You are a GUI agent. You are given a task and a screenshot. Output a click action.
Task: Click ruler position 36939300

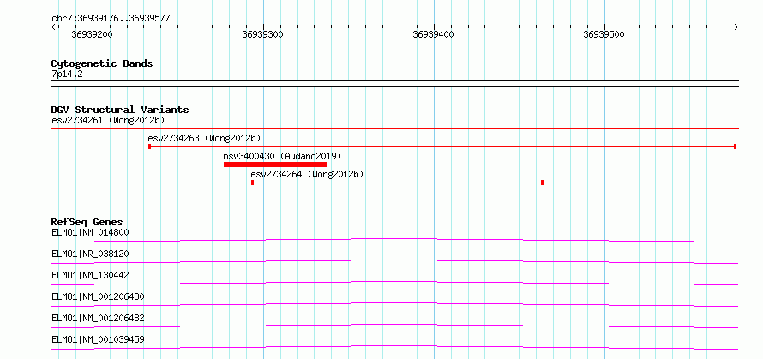(263, 34)
